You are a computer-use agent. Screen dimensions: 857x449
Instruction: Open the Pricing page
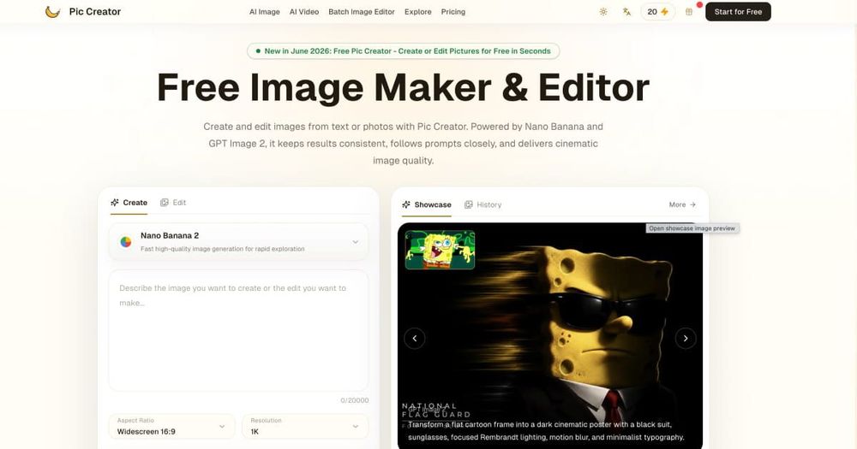(x=453, y=11)
